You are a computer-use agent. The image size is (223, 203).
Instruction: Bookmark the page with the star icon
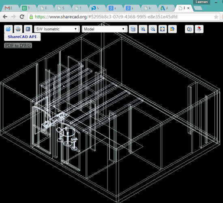[x=216, y=17]
